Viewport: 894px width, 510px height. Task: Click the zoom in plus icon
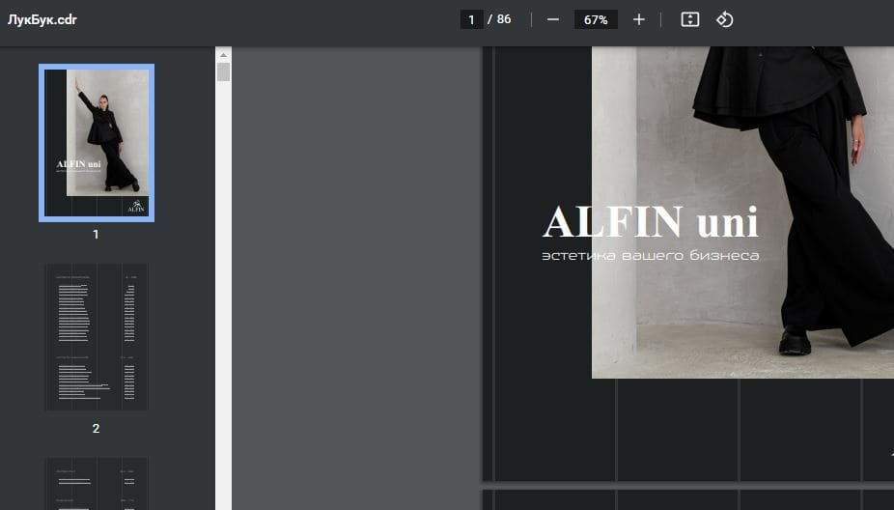[638, 19]
